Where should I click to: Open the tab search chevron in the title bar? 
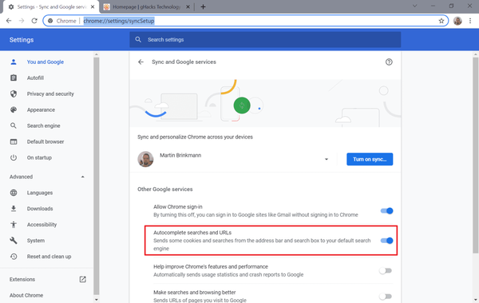414,6
